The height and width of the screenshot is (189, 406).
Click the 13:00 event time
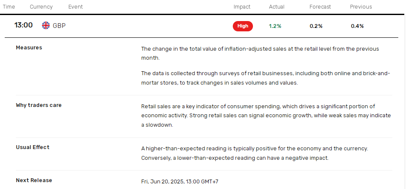click(x=23, y=25)
